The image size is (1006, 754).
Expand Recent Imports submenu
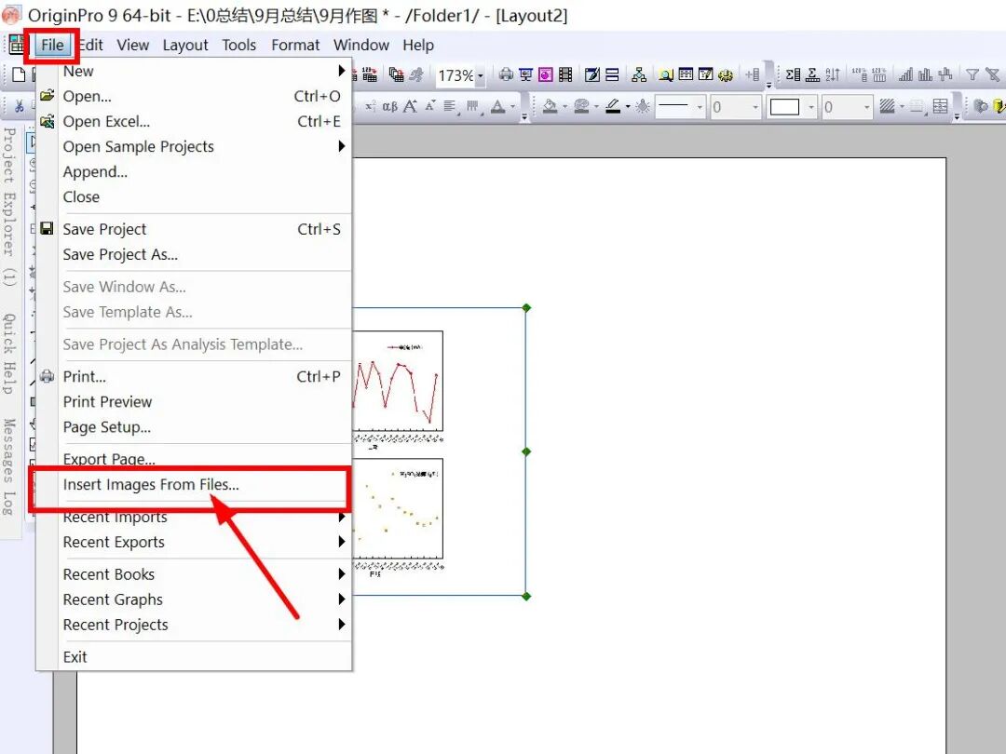click(x=193, y=517)
